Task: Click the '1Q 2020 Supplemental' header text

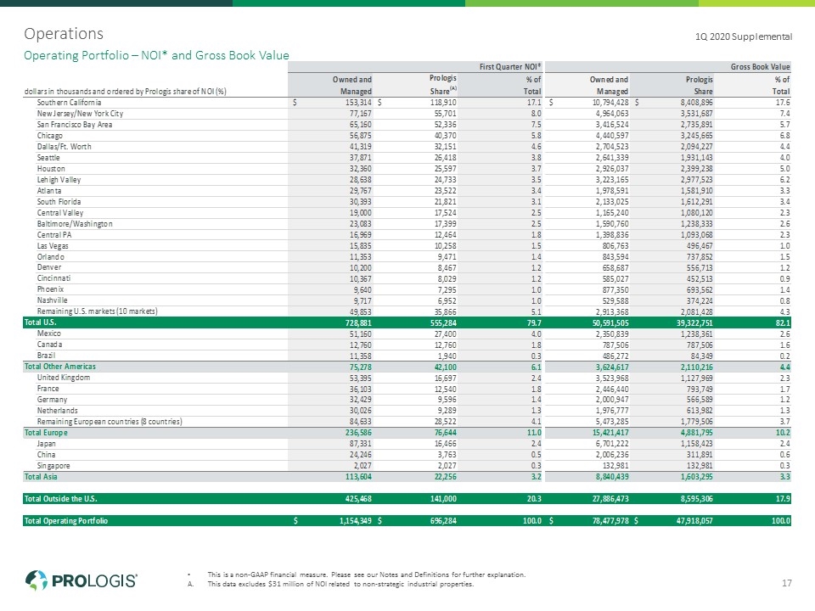Action: pos(744,36)
